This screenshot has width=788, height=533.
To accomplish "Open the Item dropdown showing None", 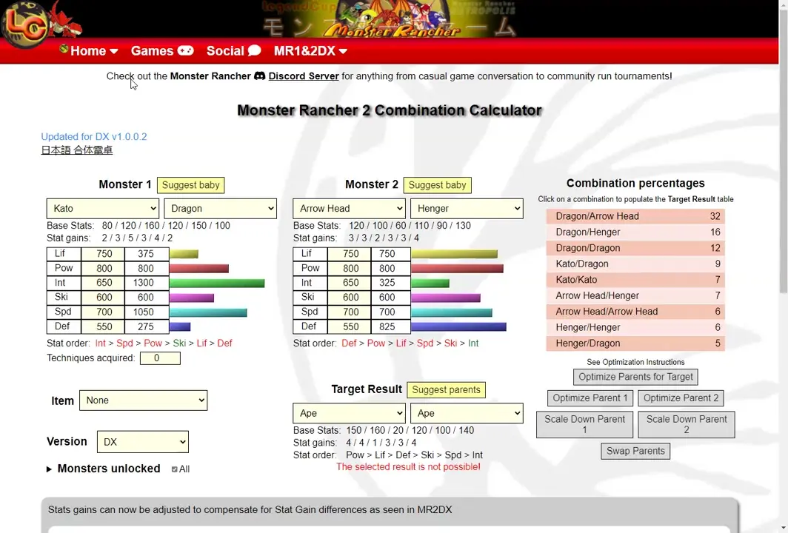I will (143, 400).
